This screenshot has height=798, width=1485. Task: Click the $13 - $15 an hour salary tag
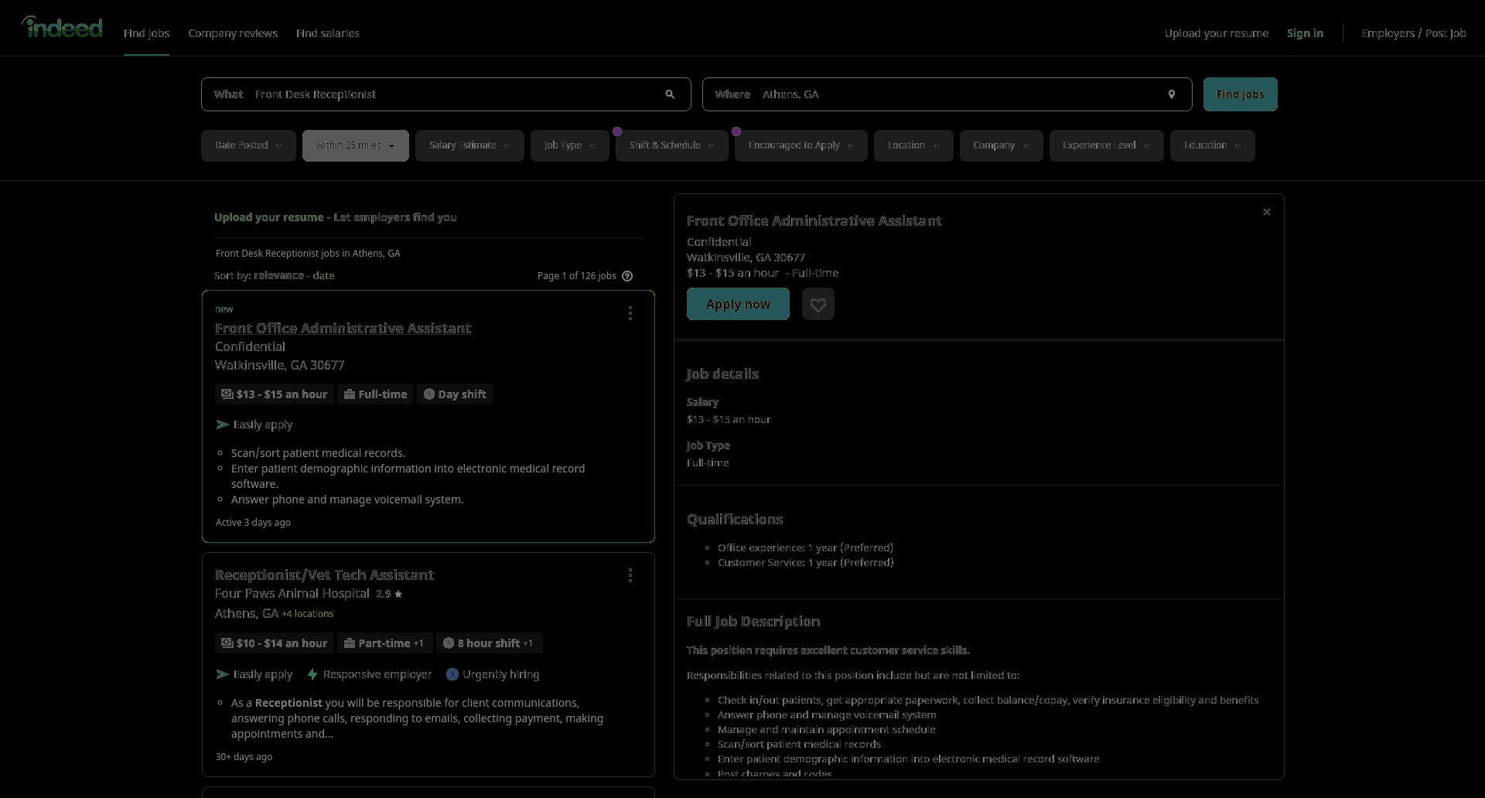[x=275, y=394]
